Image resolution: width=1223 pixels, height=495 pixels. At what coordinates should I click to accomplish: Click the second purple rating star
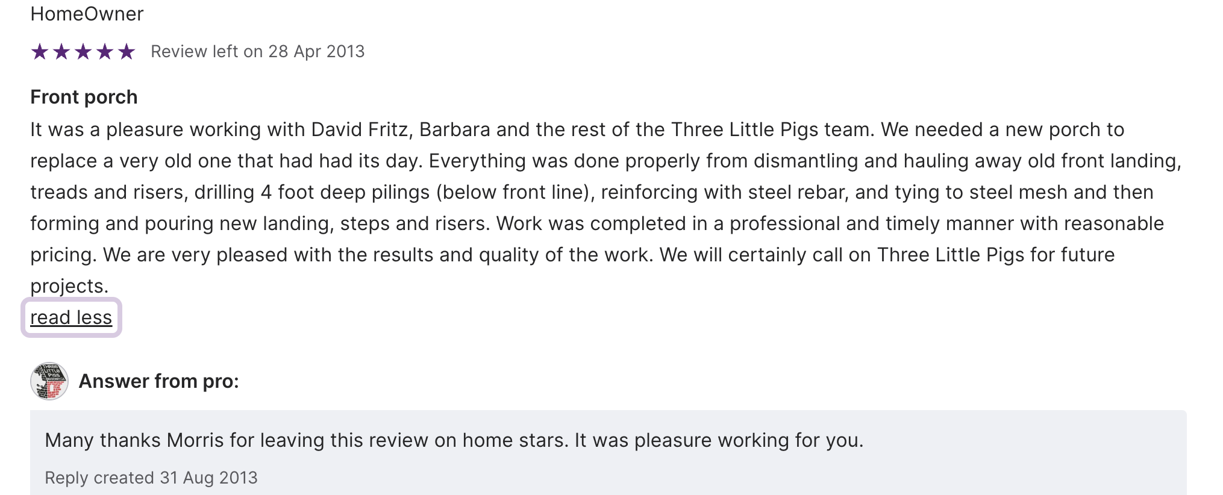point(61,52)
